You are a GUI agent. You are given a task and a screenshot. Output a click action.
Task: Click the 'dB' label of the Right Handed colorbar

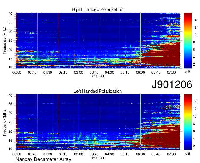pos(188,72)
